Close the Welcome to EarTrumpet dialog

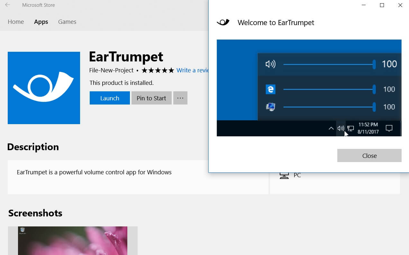pos(369,156)
